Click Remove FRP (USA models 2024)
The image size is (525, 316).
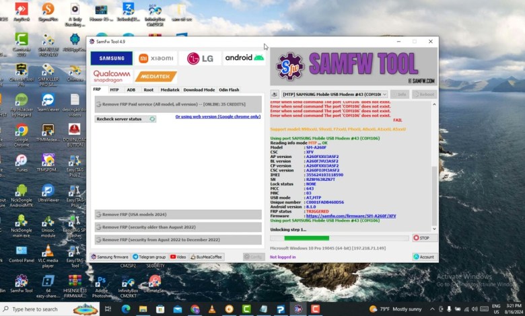[178, 214]
